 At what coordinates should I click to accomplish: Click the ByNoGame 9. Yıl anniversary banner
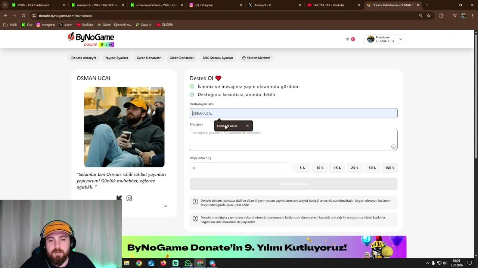point(264,247)
